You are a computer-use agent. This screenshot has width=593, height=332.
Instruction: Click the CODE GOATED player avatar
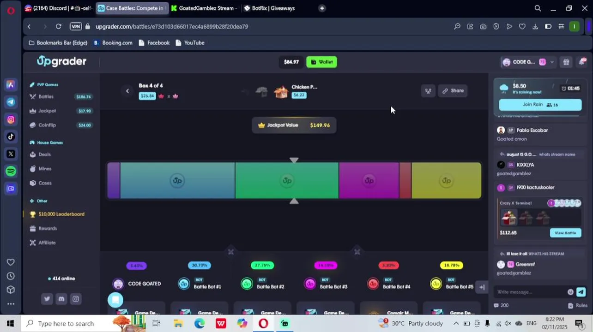point(118,284)
